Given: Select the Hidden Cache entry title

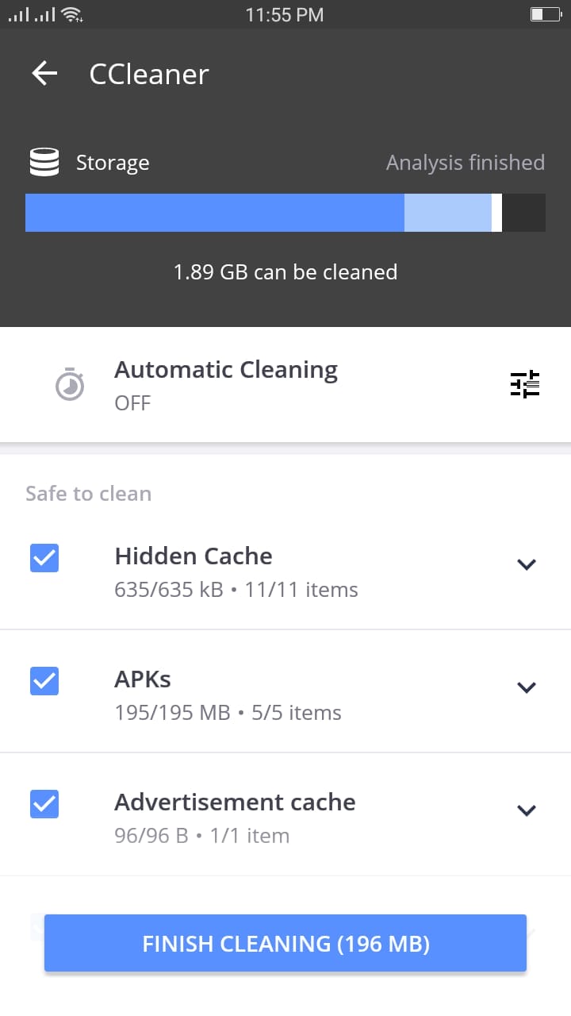Looking at the screenshot, I should pos(194,556).
